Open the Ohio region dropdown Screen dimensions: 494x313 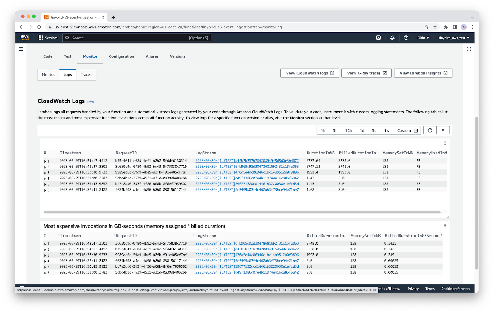pos(423,38)
